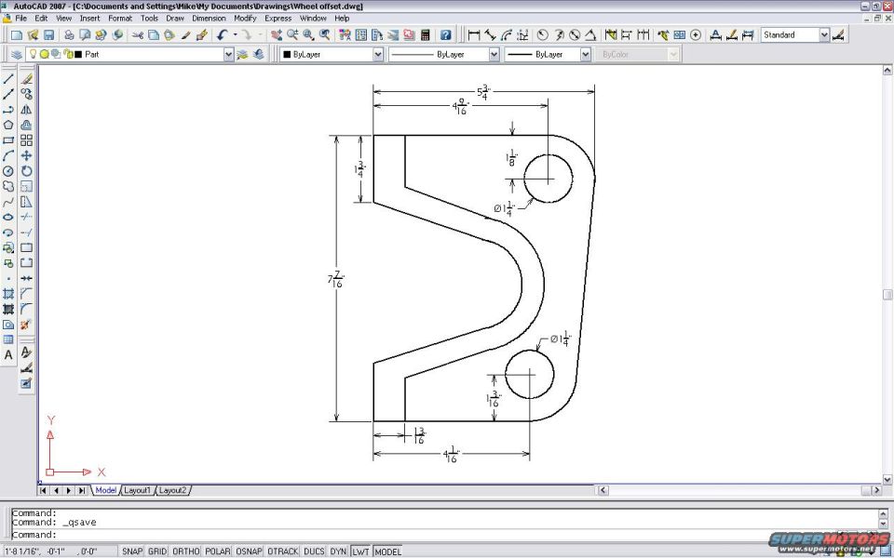Viewport: 894px width, 558px height.
Task: Click horizontal scrollbar left arrow
Action: (x=603, y=490)
